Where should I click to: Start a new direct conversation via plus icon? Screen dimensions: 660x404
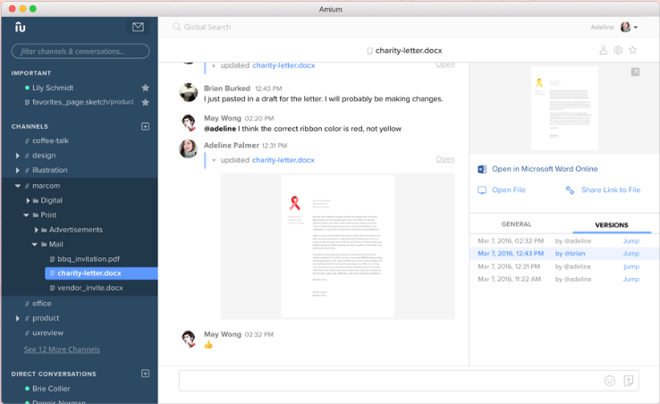(145, 374)
